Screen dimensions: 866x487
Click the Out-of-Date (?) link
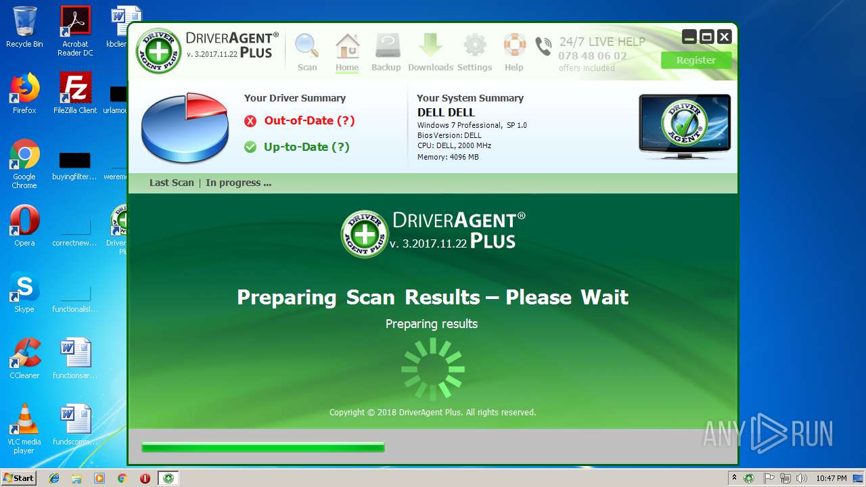click(x=309, y=120)
